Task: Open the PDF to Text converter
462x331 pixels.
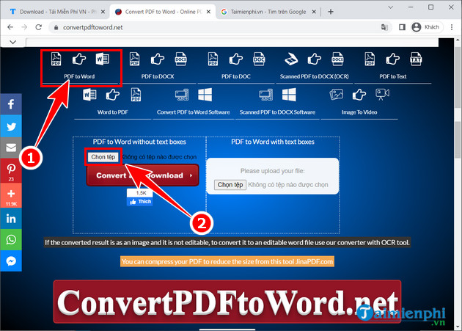Action: click(393, 76)
